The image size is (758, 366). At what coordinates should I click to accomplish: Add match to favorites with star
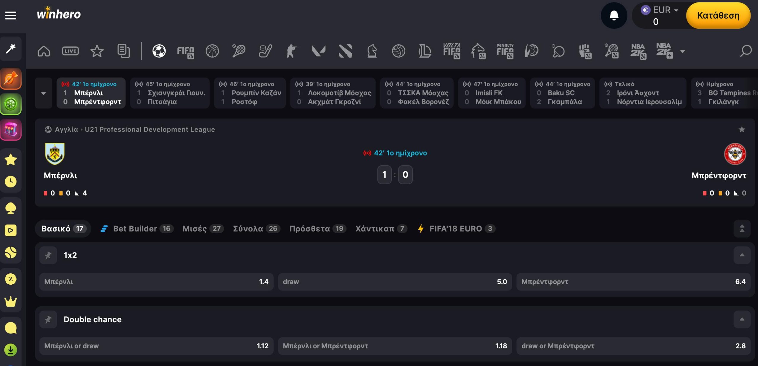742,129
